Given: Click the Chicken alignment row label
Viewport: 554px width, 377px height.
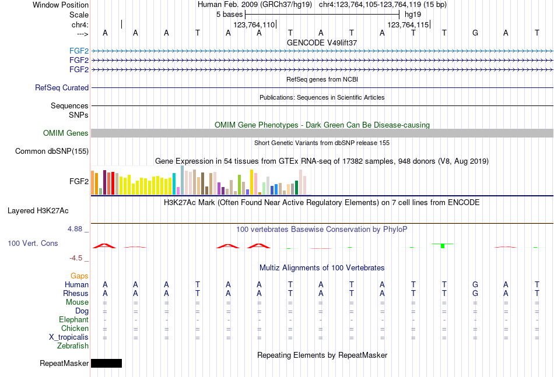Looking at the screenshot, I should [x=75, y=328].
